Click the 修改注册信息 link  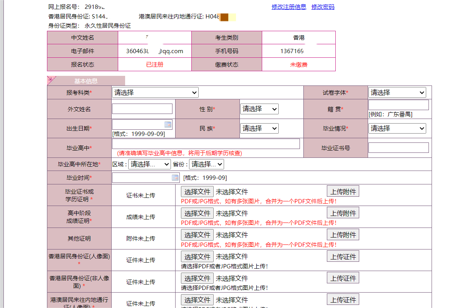tap(289, 7)
